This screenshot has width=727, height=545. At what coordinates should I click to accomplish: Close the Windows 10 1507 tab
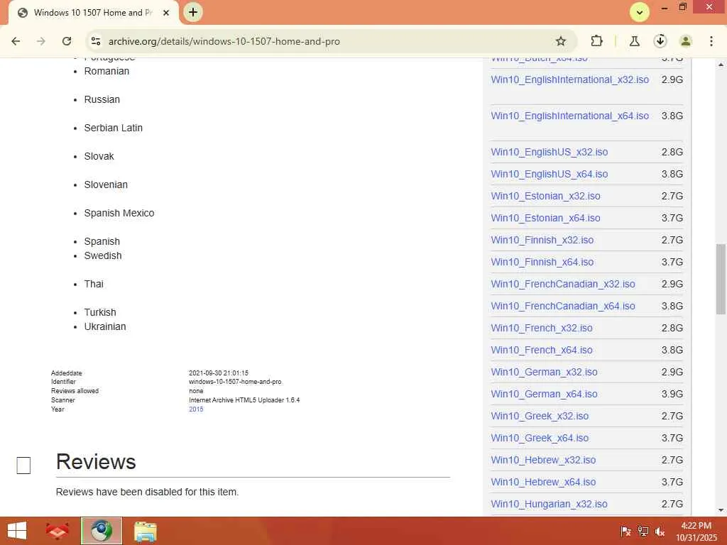tap(166, 13)
